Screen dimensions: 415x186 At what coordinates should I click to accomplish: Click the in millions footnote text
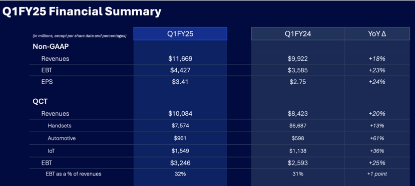click(80, 36)
